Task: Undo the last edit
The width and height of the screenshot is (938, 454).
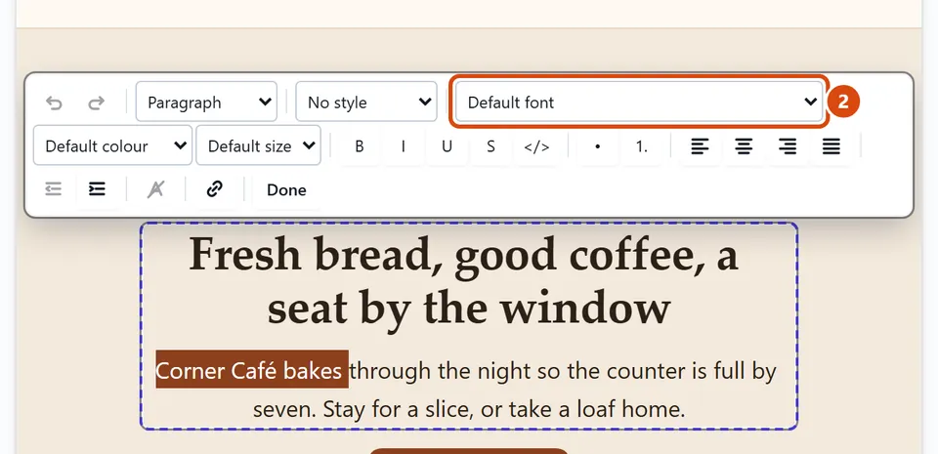Action: pos(55,103)
